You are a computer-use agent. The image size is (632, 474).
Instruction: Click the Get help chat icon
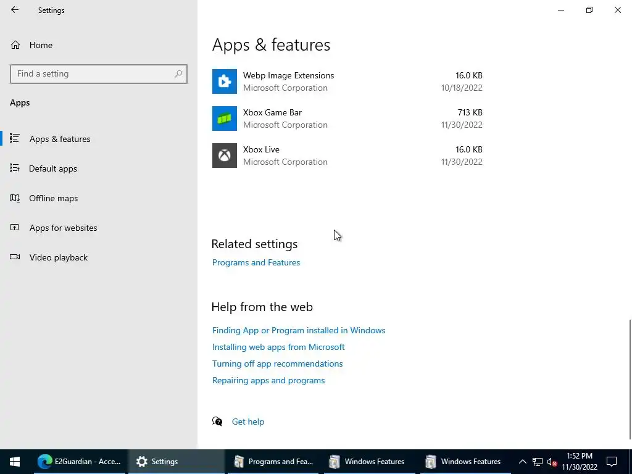[217, 422]
